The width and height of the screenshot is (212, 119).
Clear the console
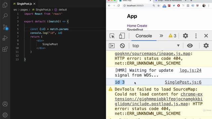(122, 46)
